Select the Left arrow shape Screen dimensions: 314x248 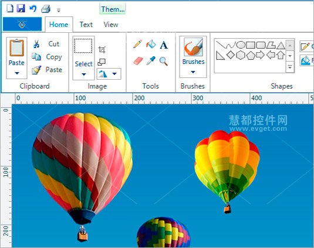click(x=271, y=55)
